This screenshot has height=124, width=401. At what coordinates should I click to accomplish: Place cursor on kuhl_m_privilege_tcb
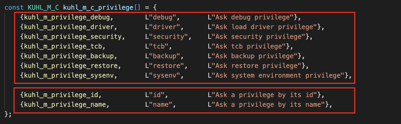[x=63, y=46]
